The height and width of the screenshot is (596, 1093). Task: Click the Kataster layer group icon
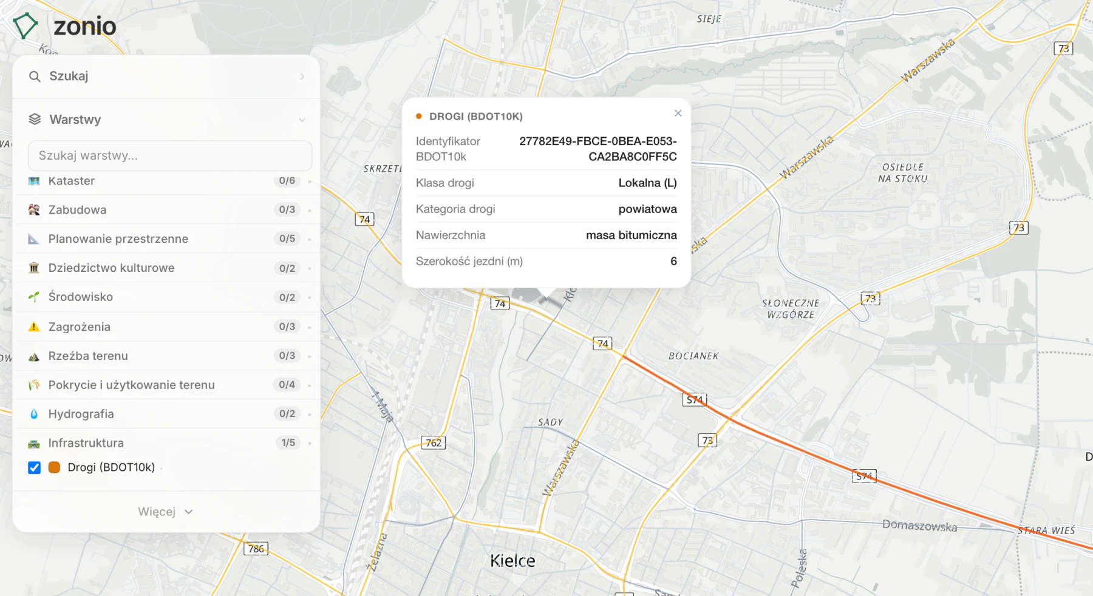pyautogui.click(x=34, y=181)
